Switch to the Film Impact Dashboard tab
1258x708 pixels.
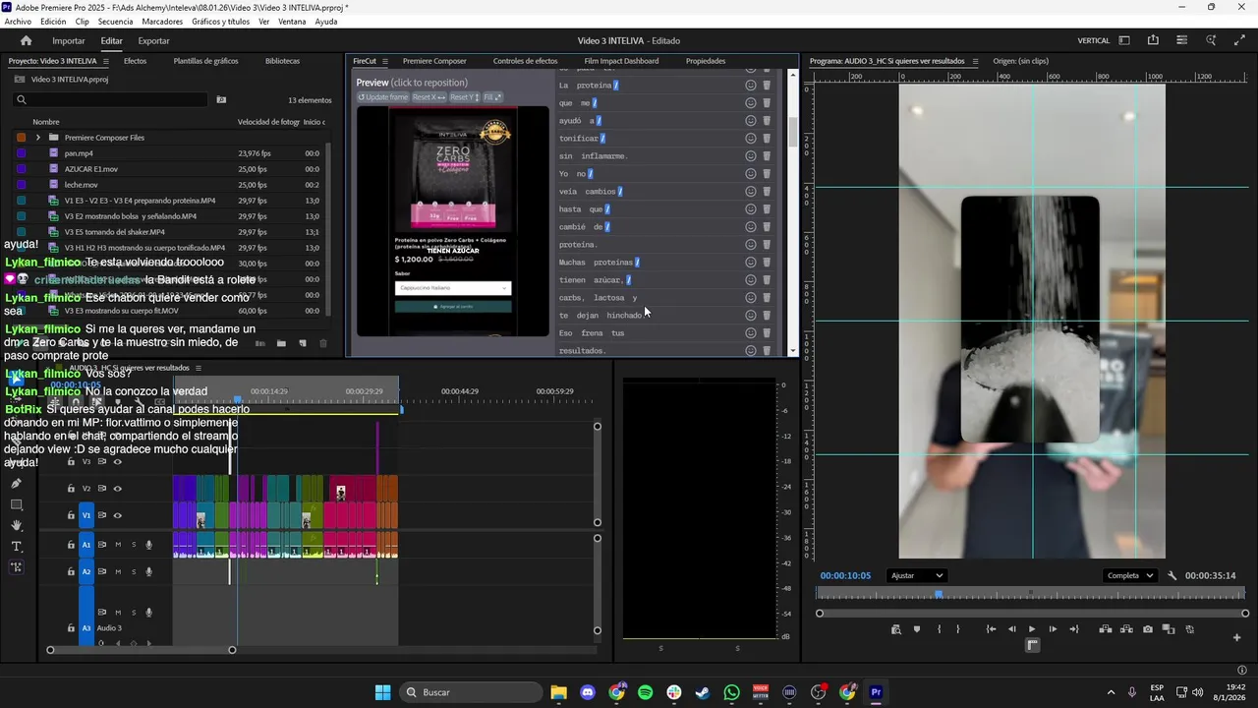coord(621,61)
